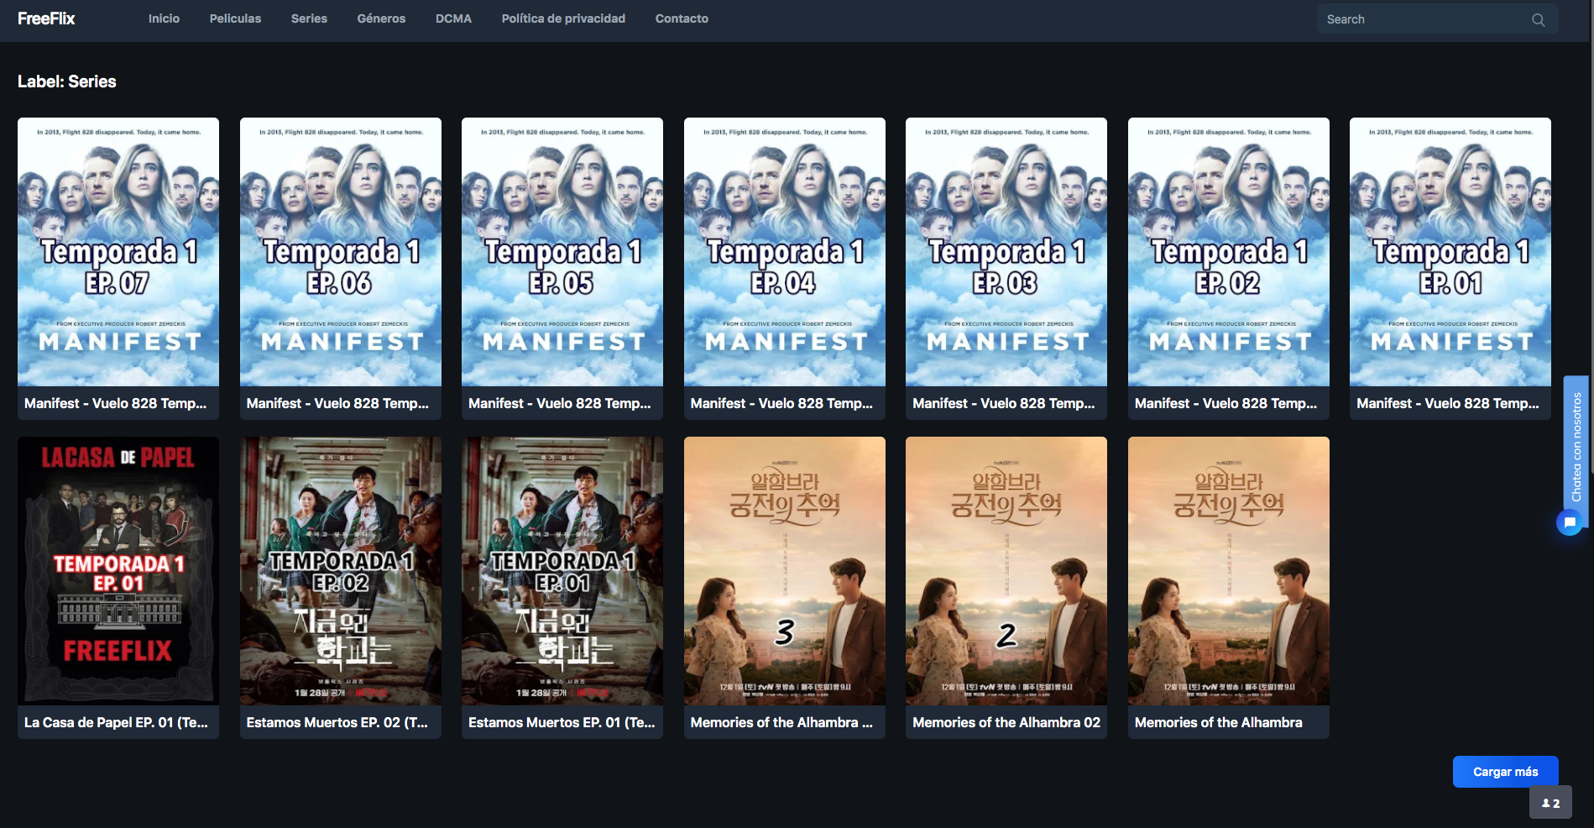Click the Manifest title under EP. 06 poster
The image size is (1594, 828).
[337, 403]
